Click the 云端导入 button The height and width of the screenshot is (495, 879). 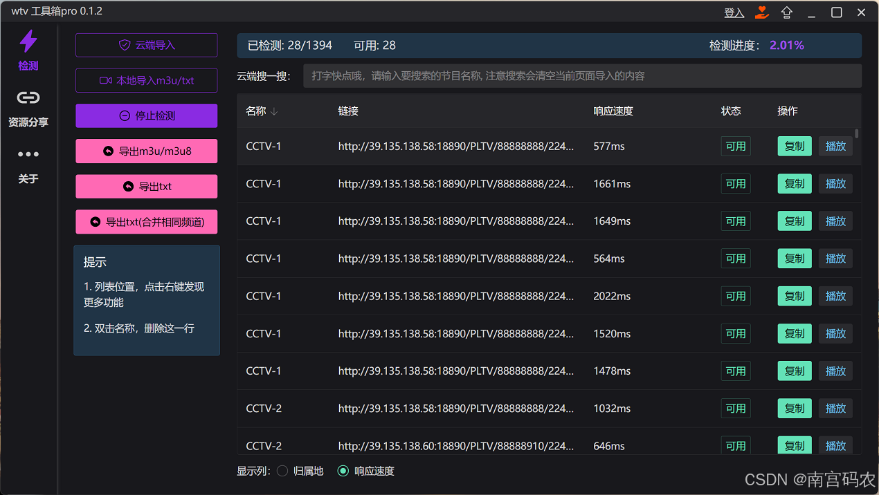(x=147, y=45)
